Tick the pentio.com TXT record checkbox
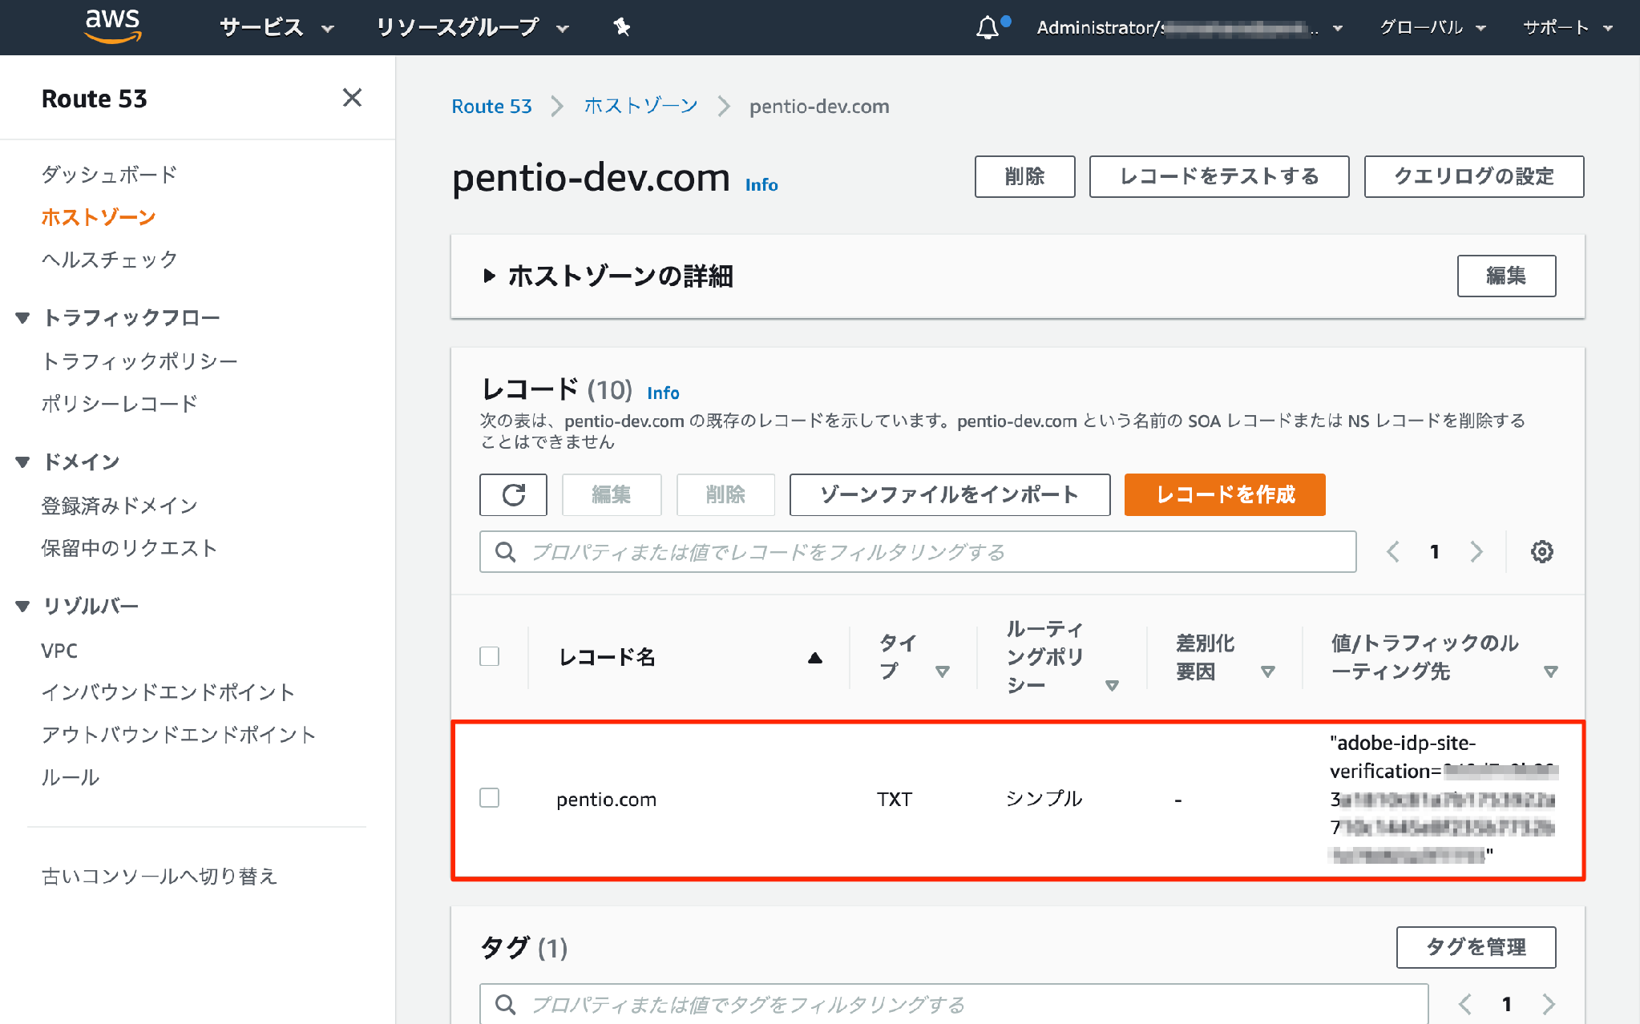This screenshot has height=1024, width=1640. [489, 798]
